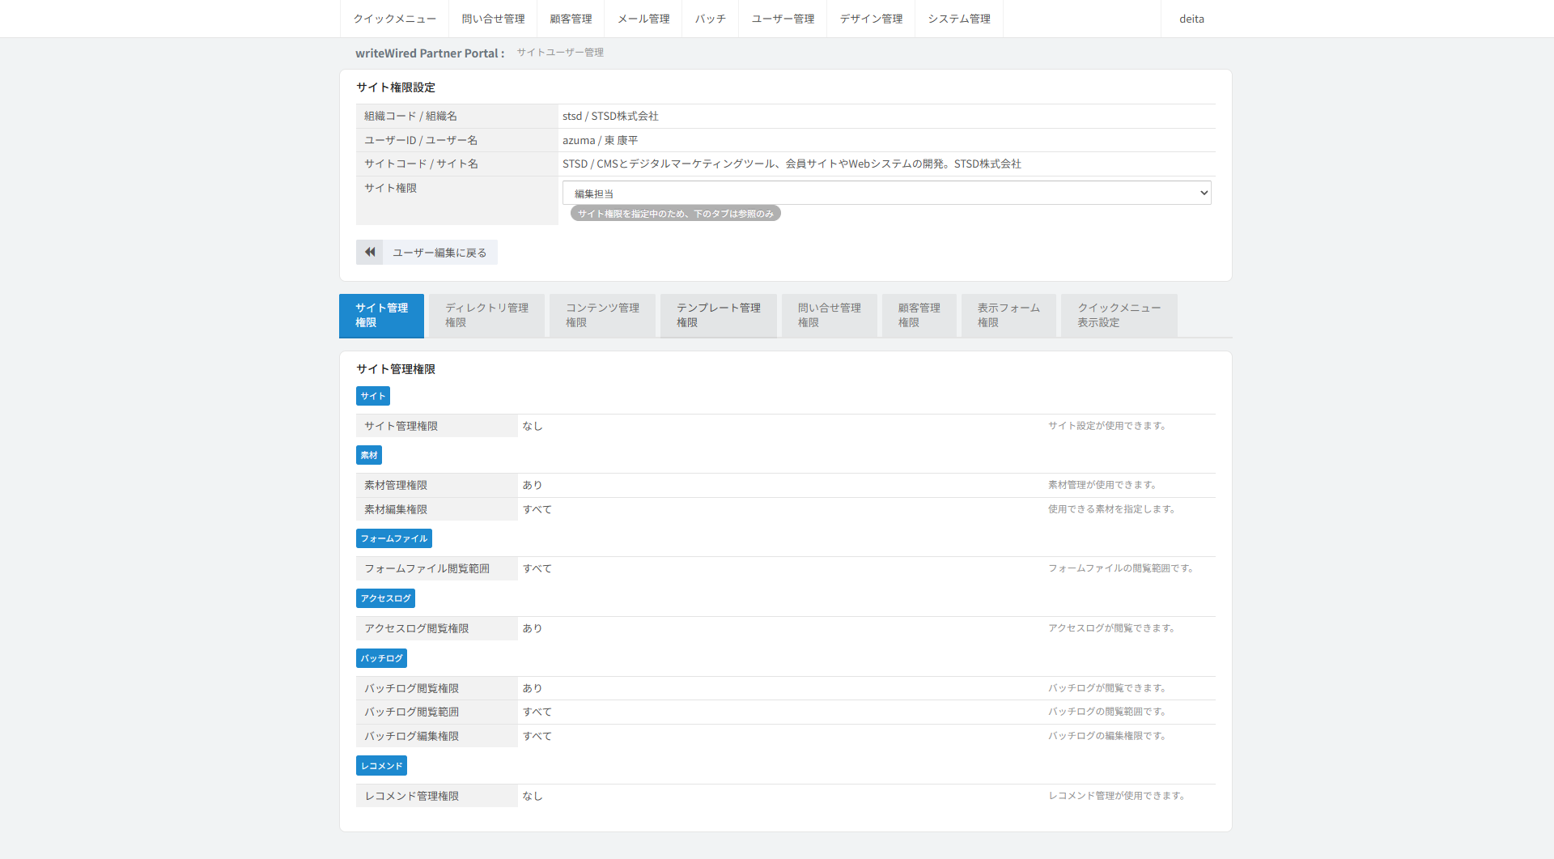Image resolution: width=1554 pixels, height=859 pixels.
Task: Switch to the クイックメニュー表示設定 tab
Action: [x=1119, y=316]
